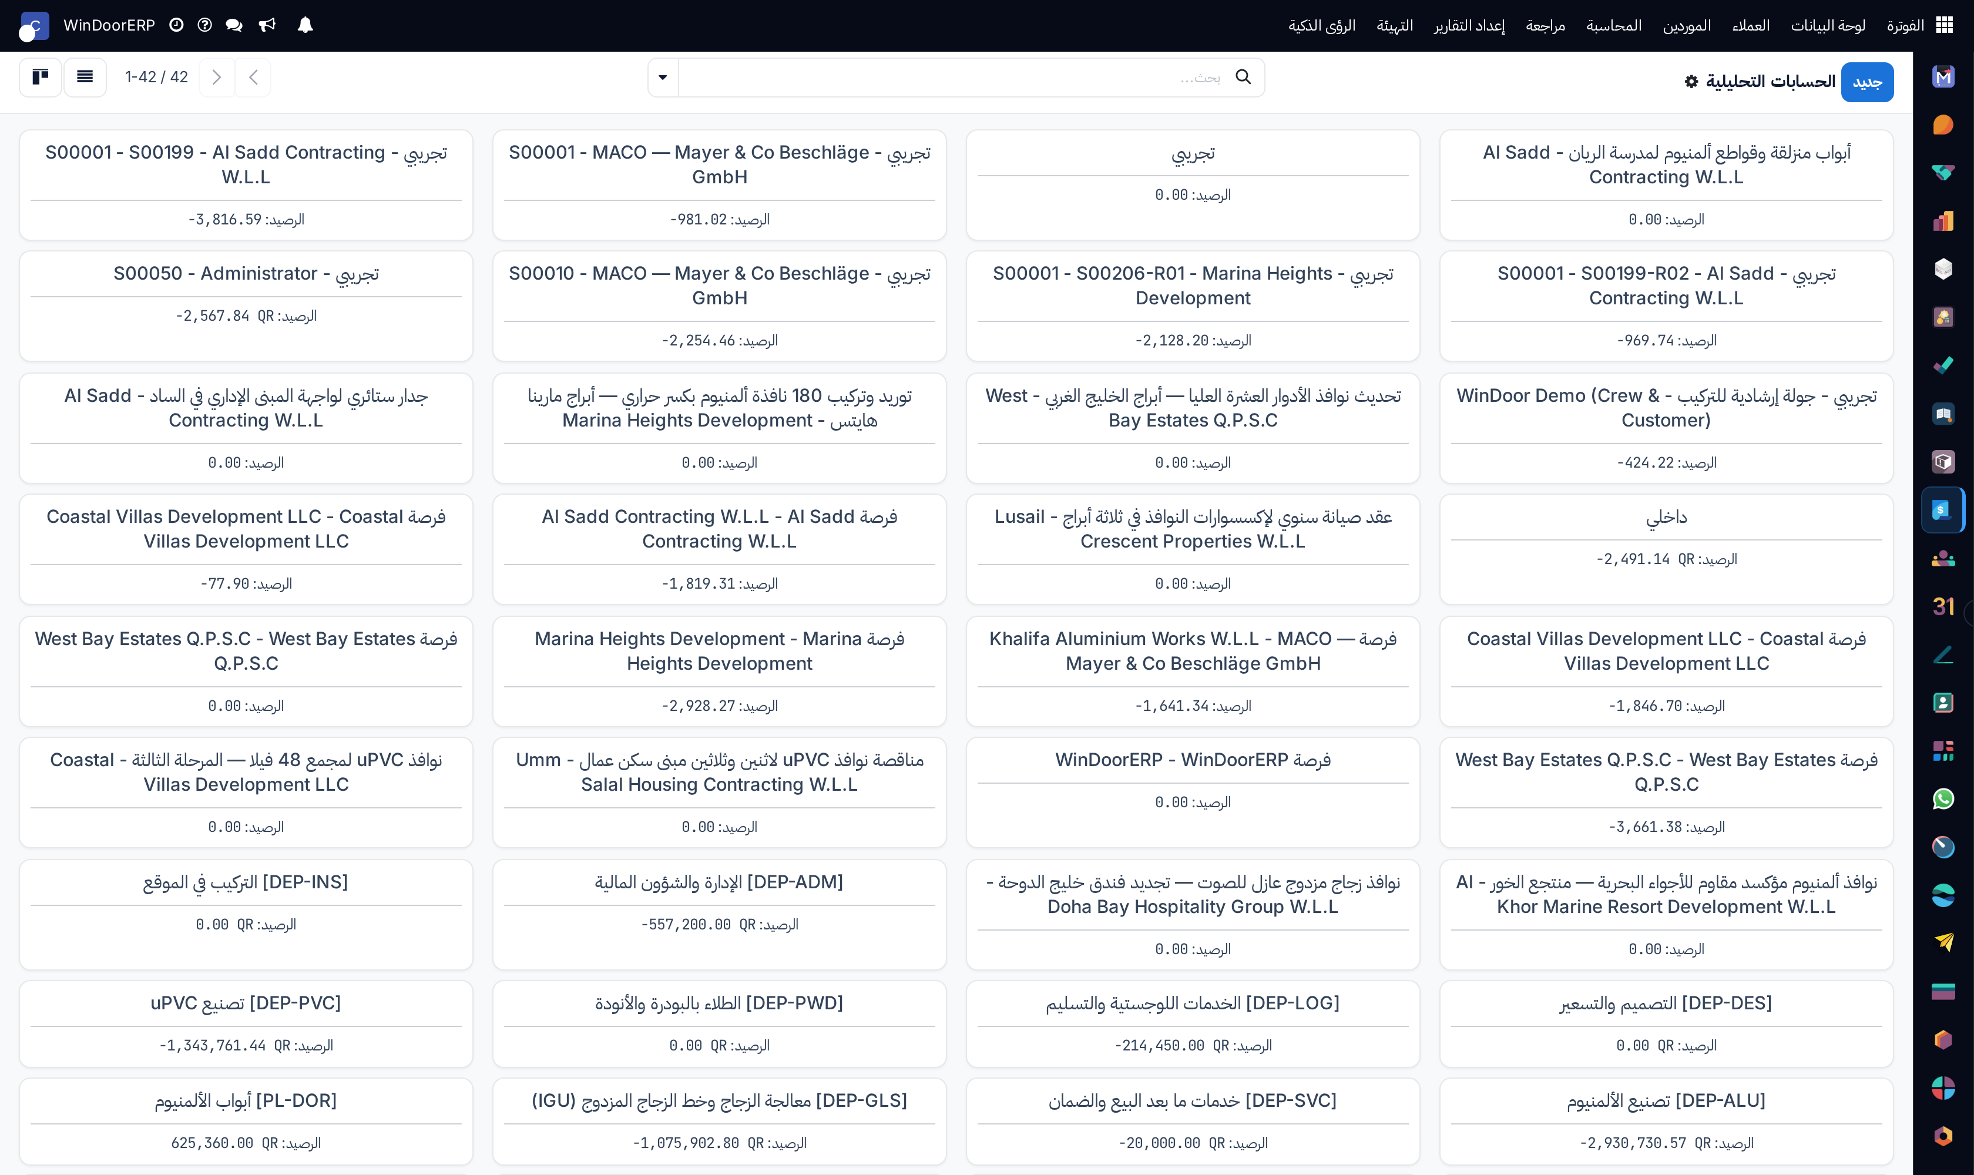This screenshot has width=1974, height=1175.
Task: Open the blue waves app icon in sidebar
Action: coord(1943,895)
